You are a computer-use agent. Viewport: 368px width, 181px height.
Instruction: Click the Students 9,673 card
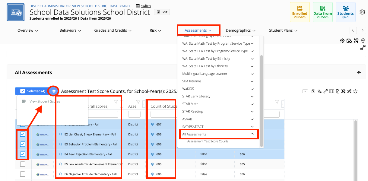[x=345, y=12]
